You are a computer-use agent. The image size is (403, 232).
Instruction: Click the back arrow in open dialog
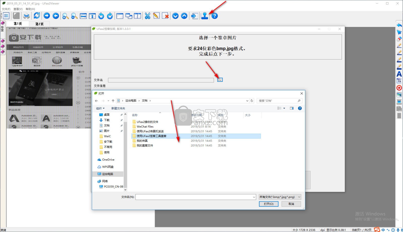(96, 101)
